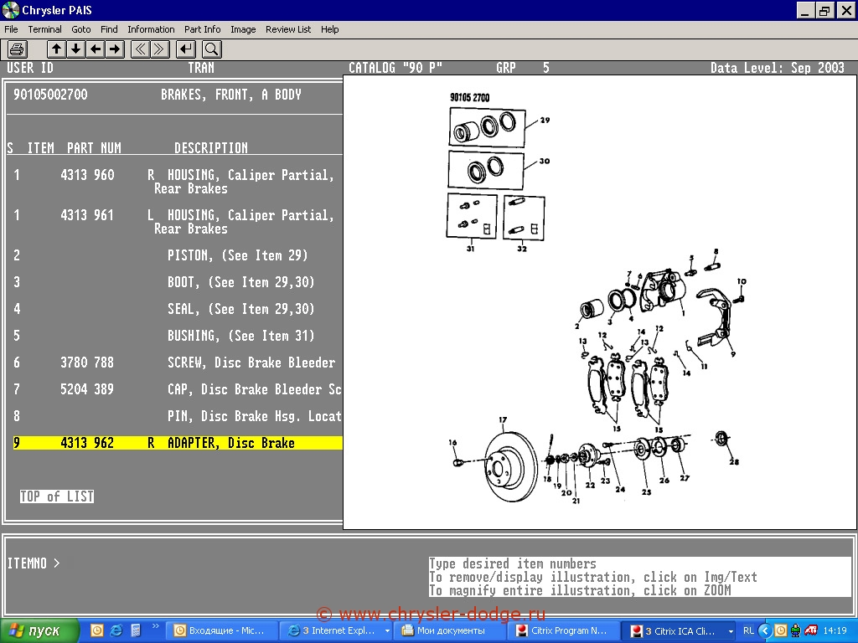Click the USER ID label
This screenshot has height=643, width=858.
(30, 68)
